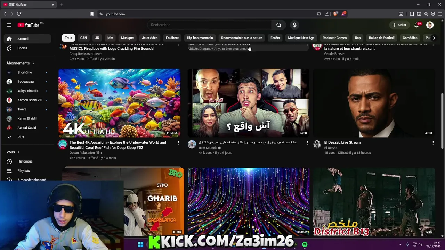Open the browser wallet icon
The width and height of the screenshot is (445, 250).
pos(419,14)
